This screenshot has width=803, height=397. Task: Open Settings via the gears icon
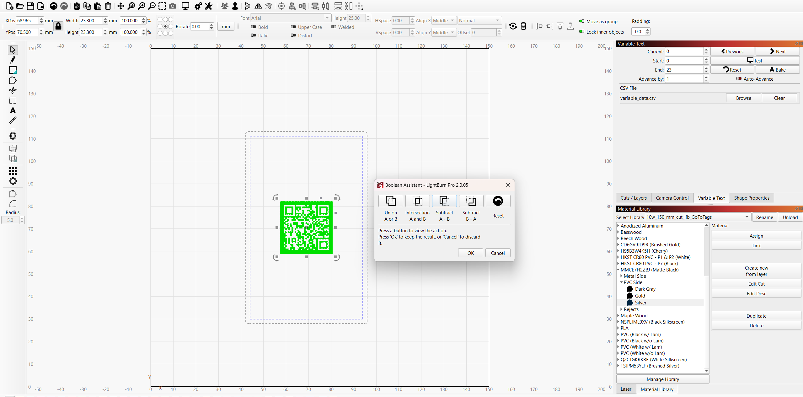[198, 6]
